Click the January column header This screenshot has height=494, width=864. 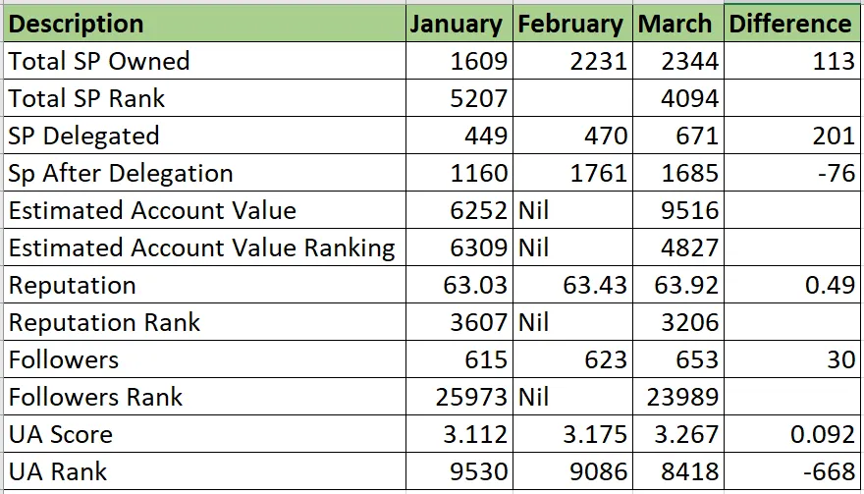coord(457,24)
